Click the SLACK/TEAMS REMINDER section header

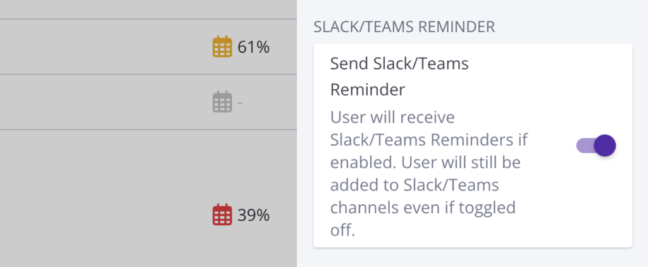click(404, 27)
